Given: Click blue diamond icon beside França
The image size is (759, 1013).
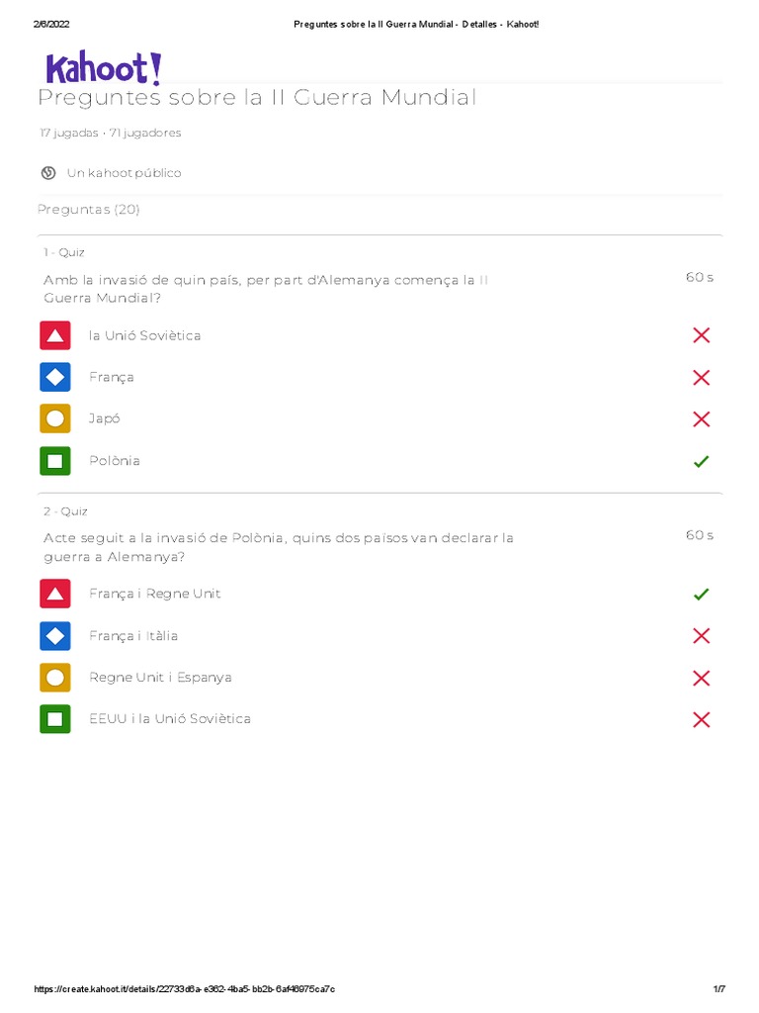Looking at the screenshot, I should (x=55, y=377).
